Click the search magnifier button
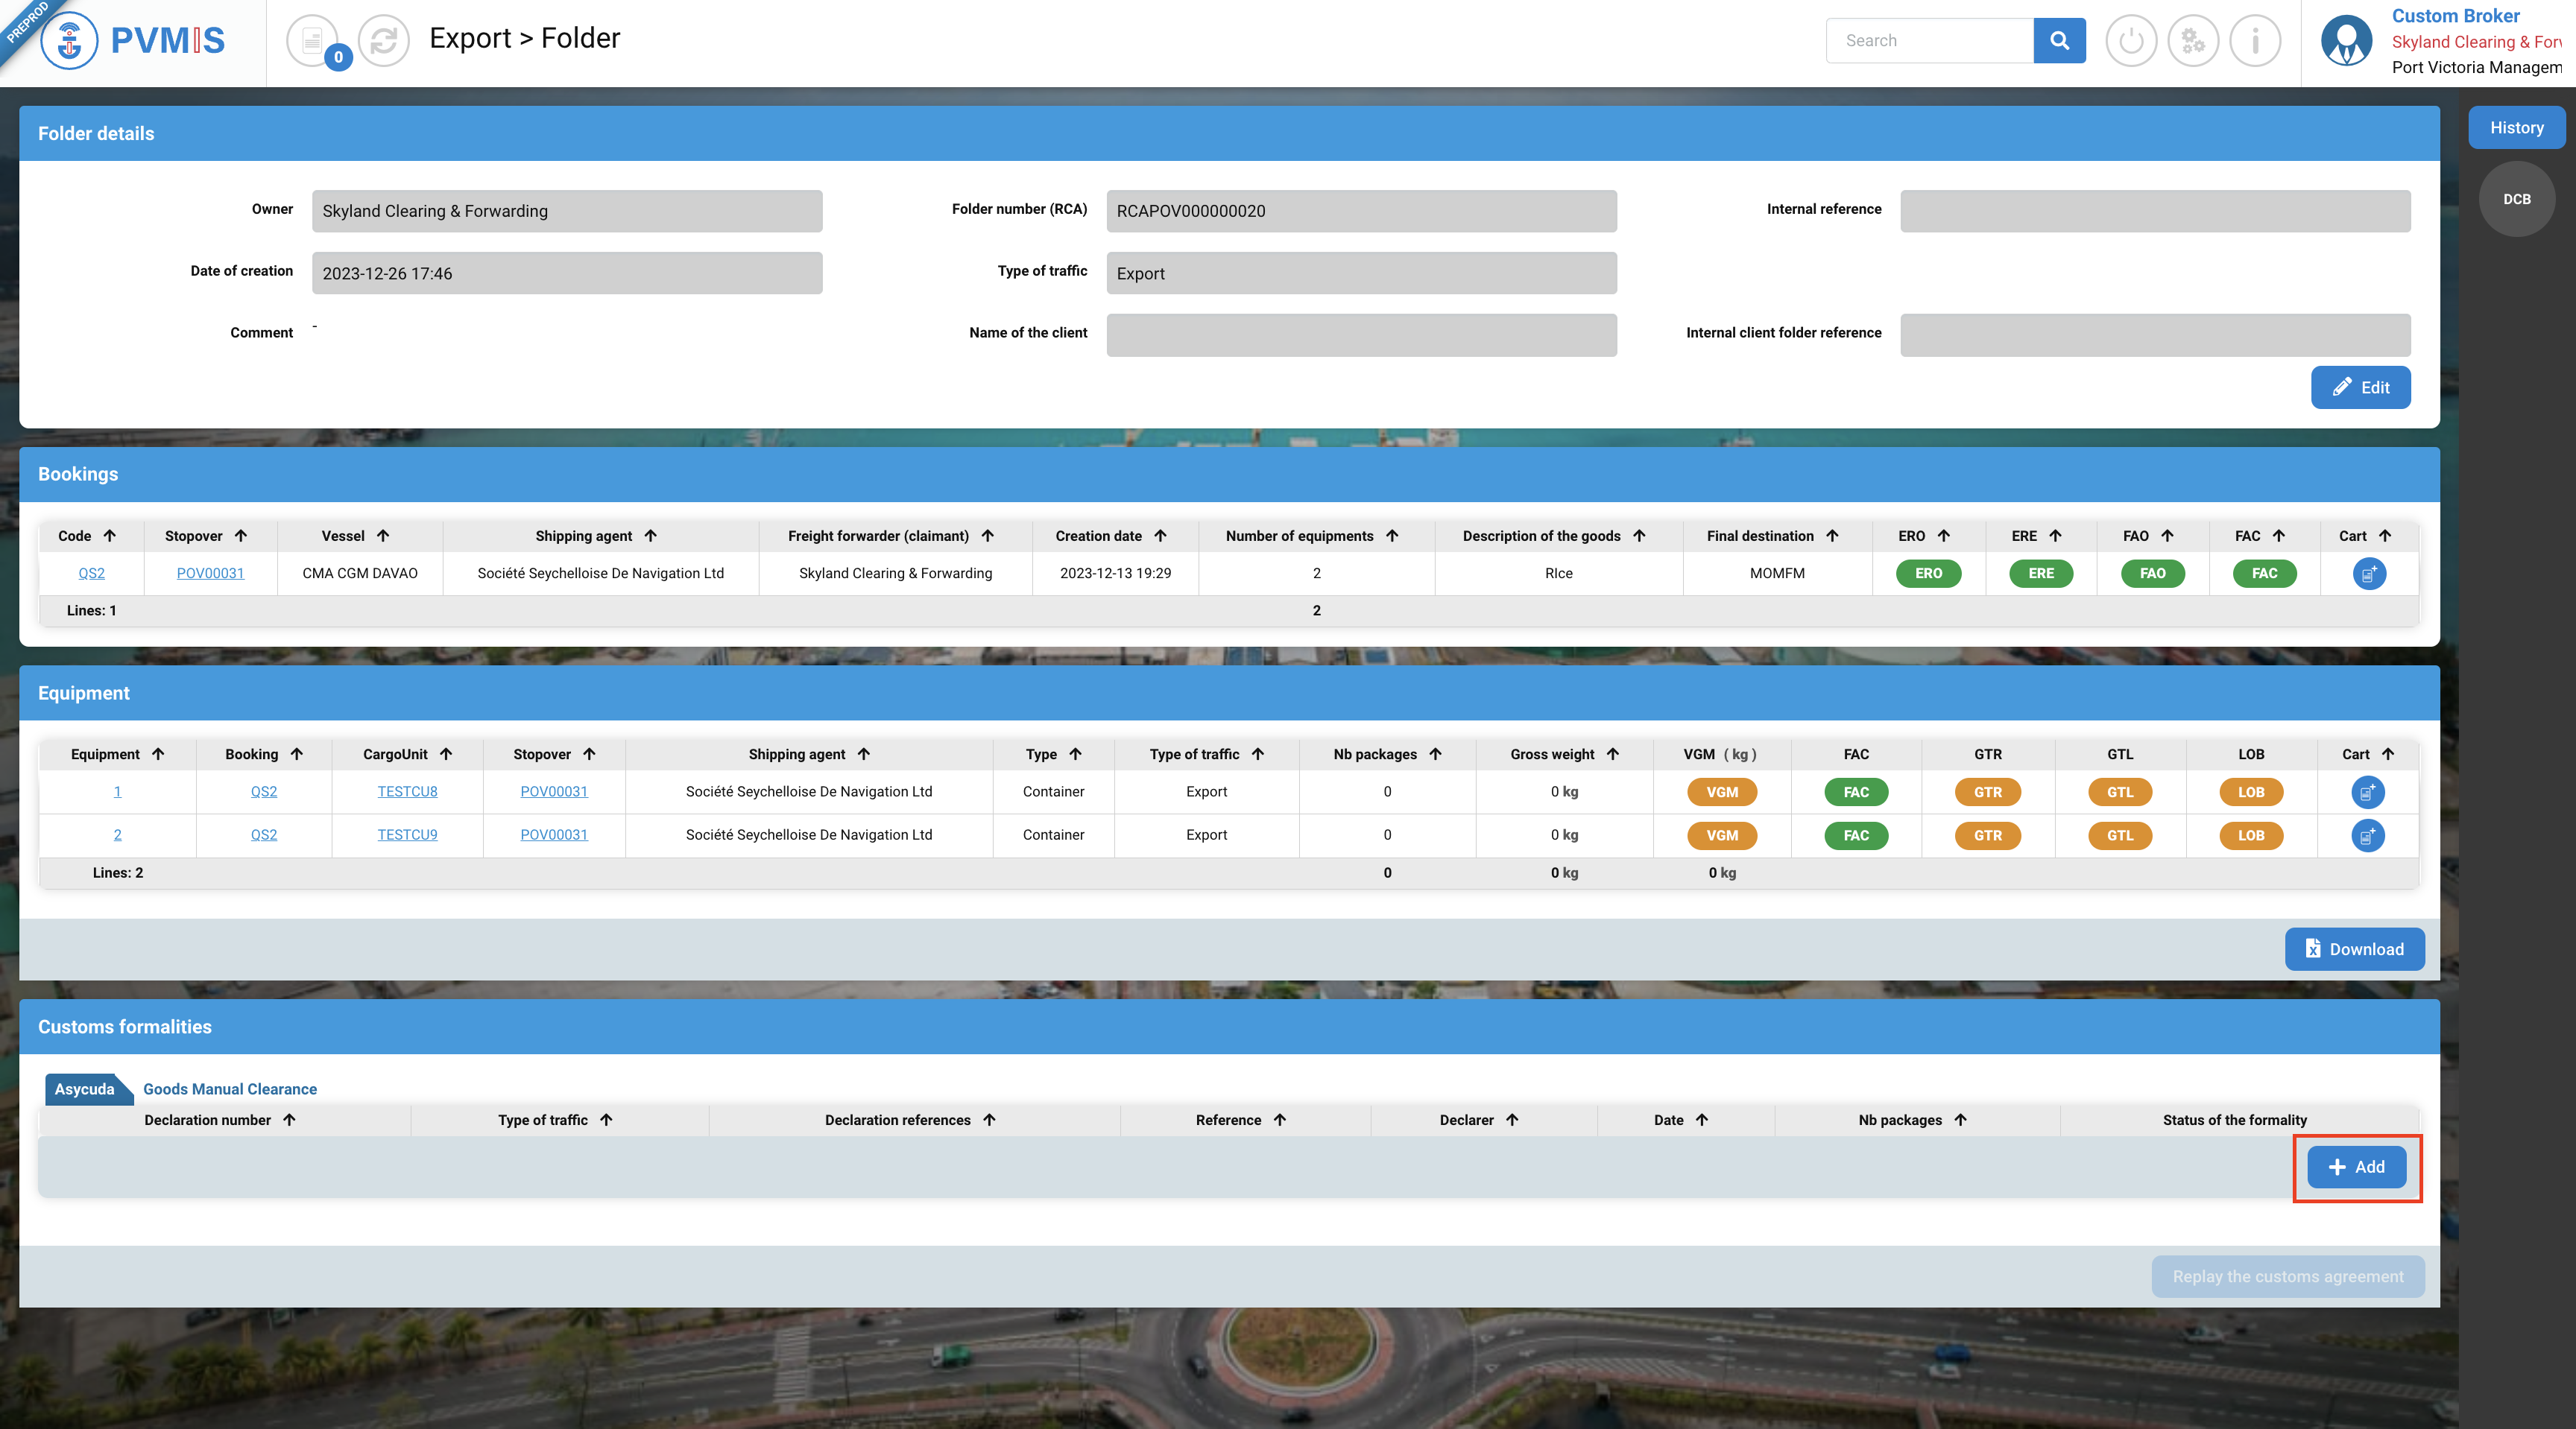This screenshot has height=1429, width=2576. [2058, 41]
